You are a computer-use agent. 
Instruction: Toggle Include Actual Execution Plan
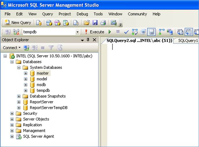[x=162, y=32]
